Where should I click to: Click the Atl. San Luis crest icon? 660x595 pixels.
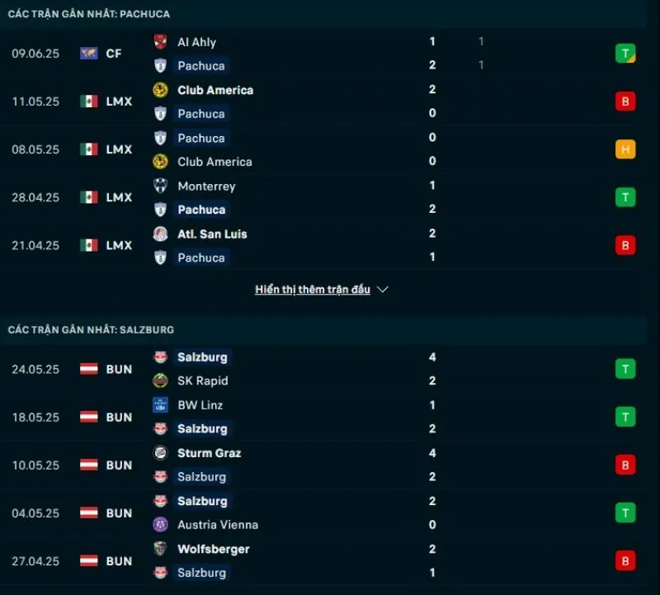pos(162,234)
